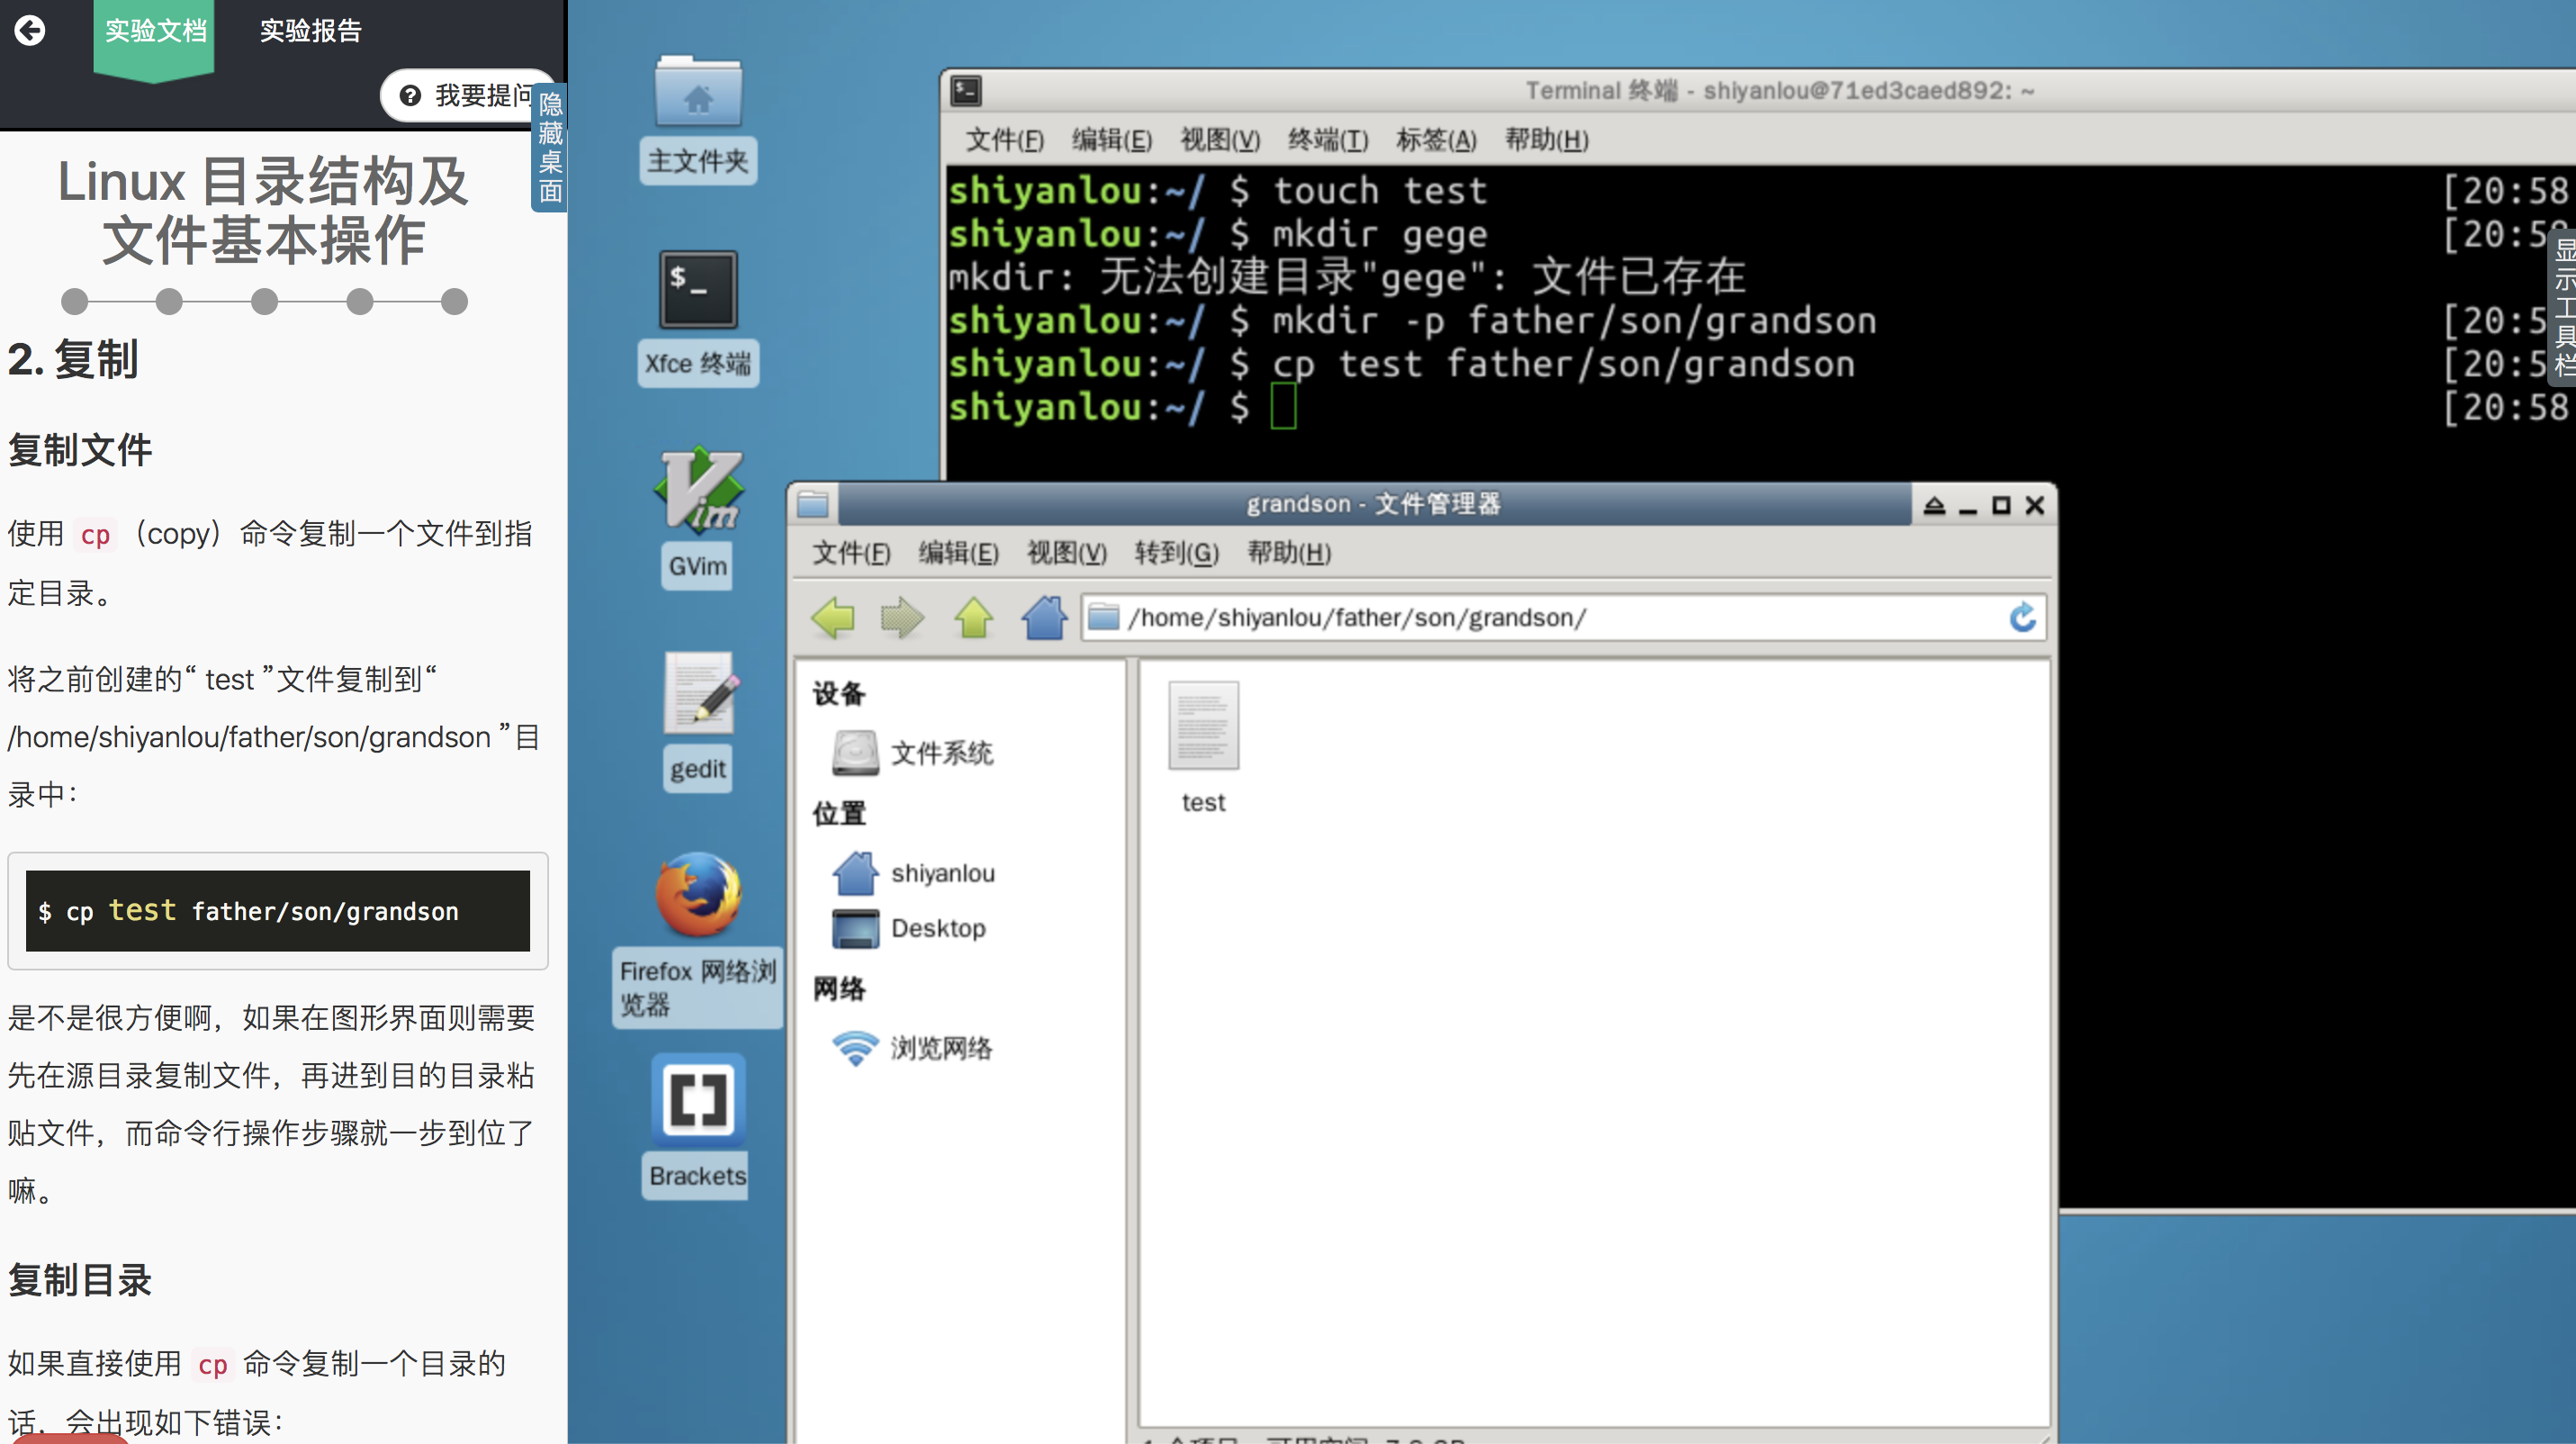Image resolution: width=2576 pixels, height=1444 pixels.
Task: Open the Xfce terminal desktop icon
Action: (x=698, y=290)
